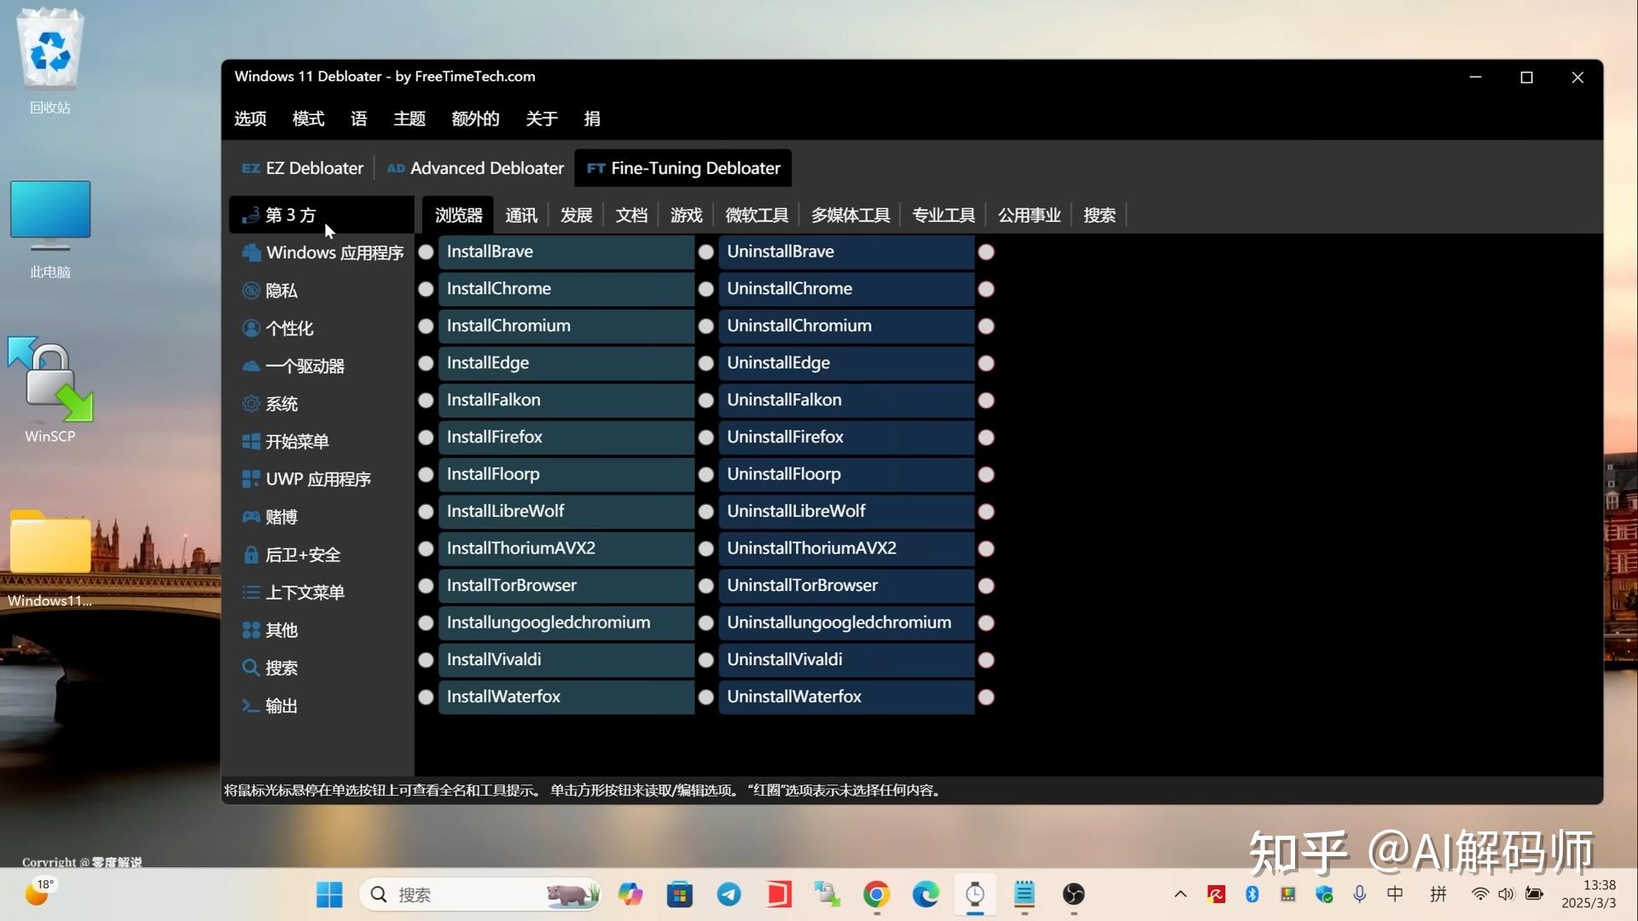
Task: Open the 一个驱动器 (OneDrive) sidebar section
Action: pos(305,365)
